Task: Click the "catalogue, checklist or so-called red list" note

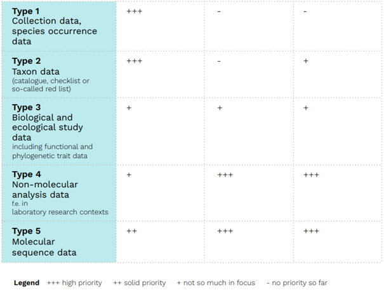Action: [51, 84]
